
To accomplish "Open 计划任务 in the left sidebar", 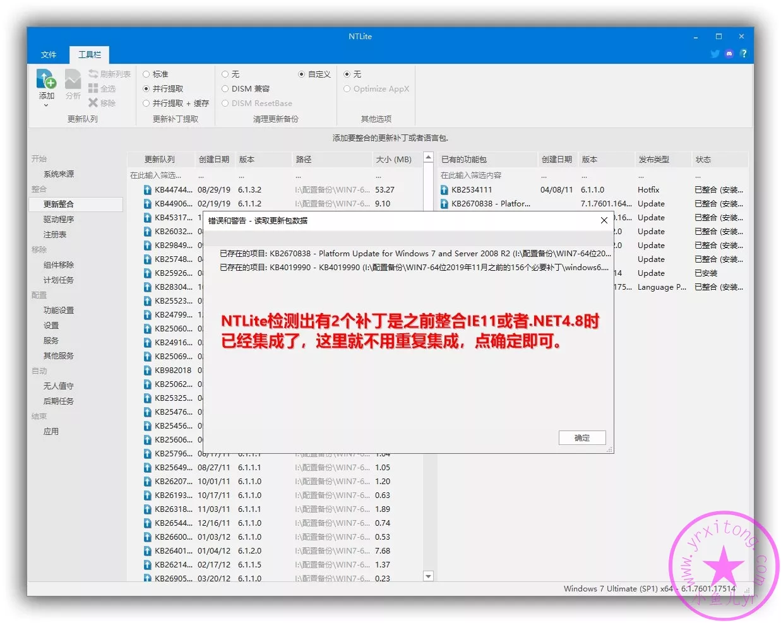I will coord(59,280).
